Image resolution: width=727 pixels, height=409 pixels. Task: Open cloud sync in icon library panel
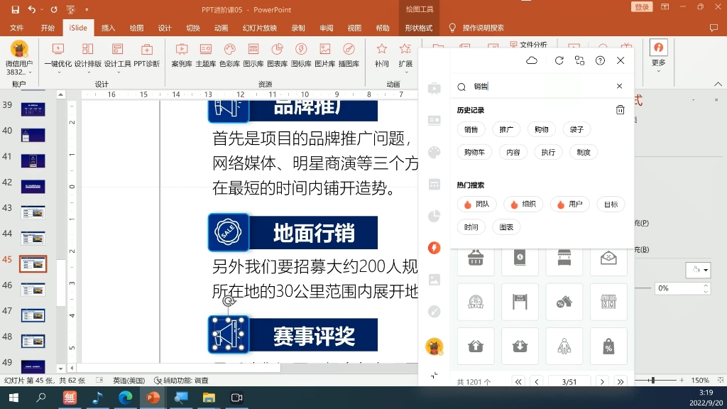click(x=532, y=61)
